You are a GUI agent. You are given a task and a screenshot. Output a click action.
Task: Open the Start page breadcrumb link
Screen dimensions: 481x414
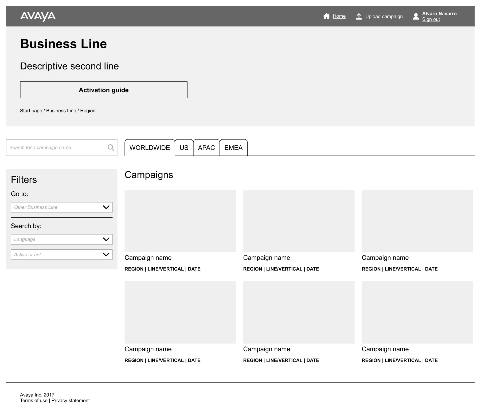tap(31, 110)
